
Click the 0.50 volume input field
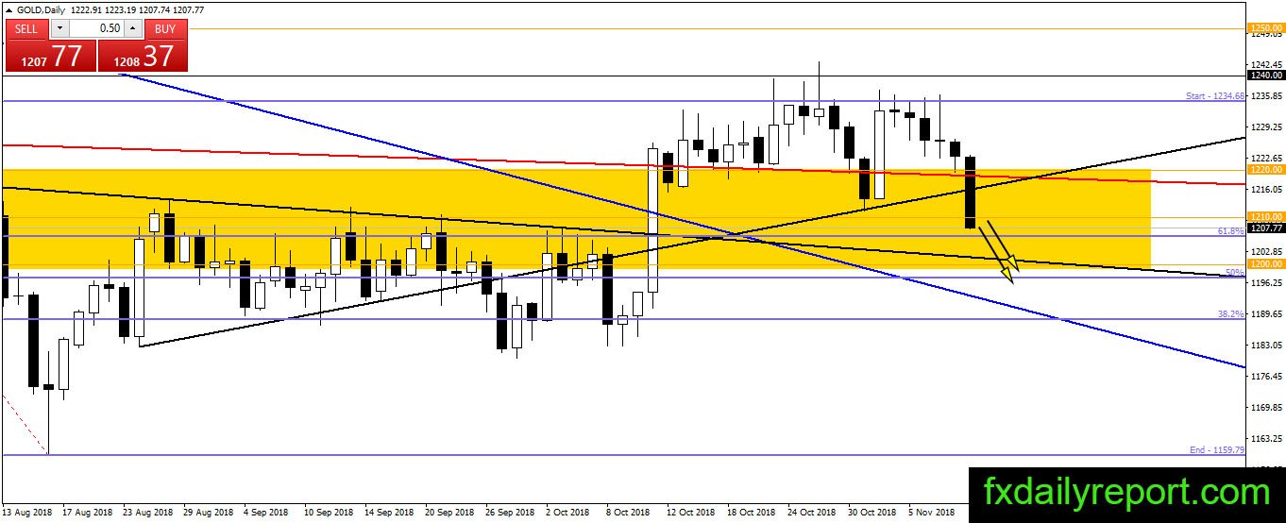click(x=94, y=28)
